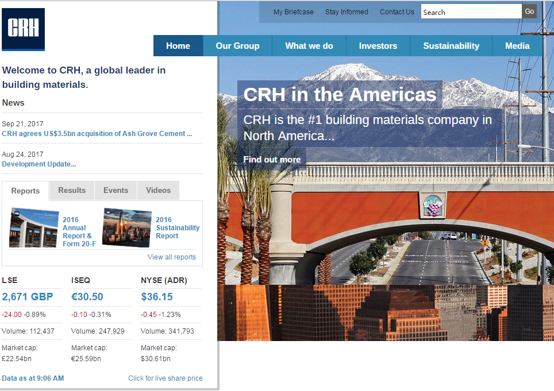Open the 2016 Sustainability Report cover thumbnail
554x391 pixels.
click(127, 227)
